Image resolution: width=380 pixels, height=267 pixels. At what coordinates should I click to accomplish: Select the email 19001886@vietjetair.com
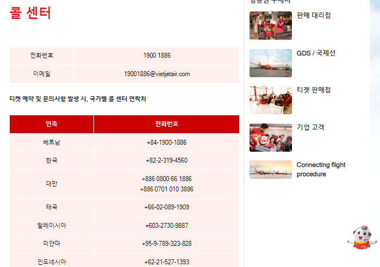pyautogui.click(x=157, y=74)
